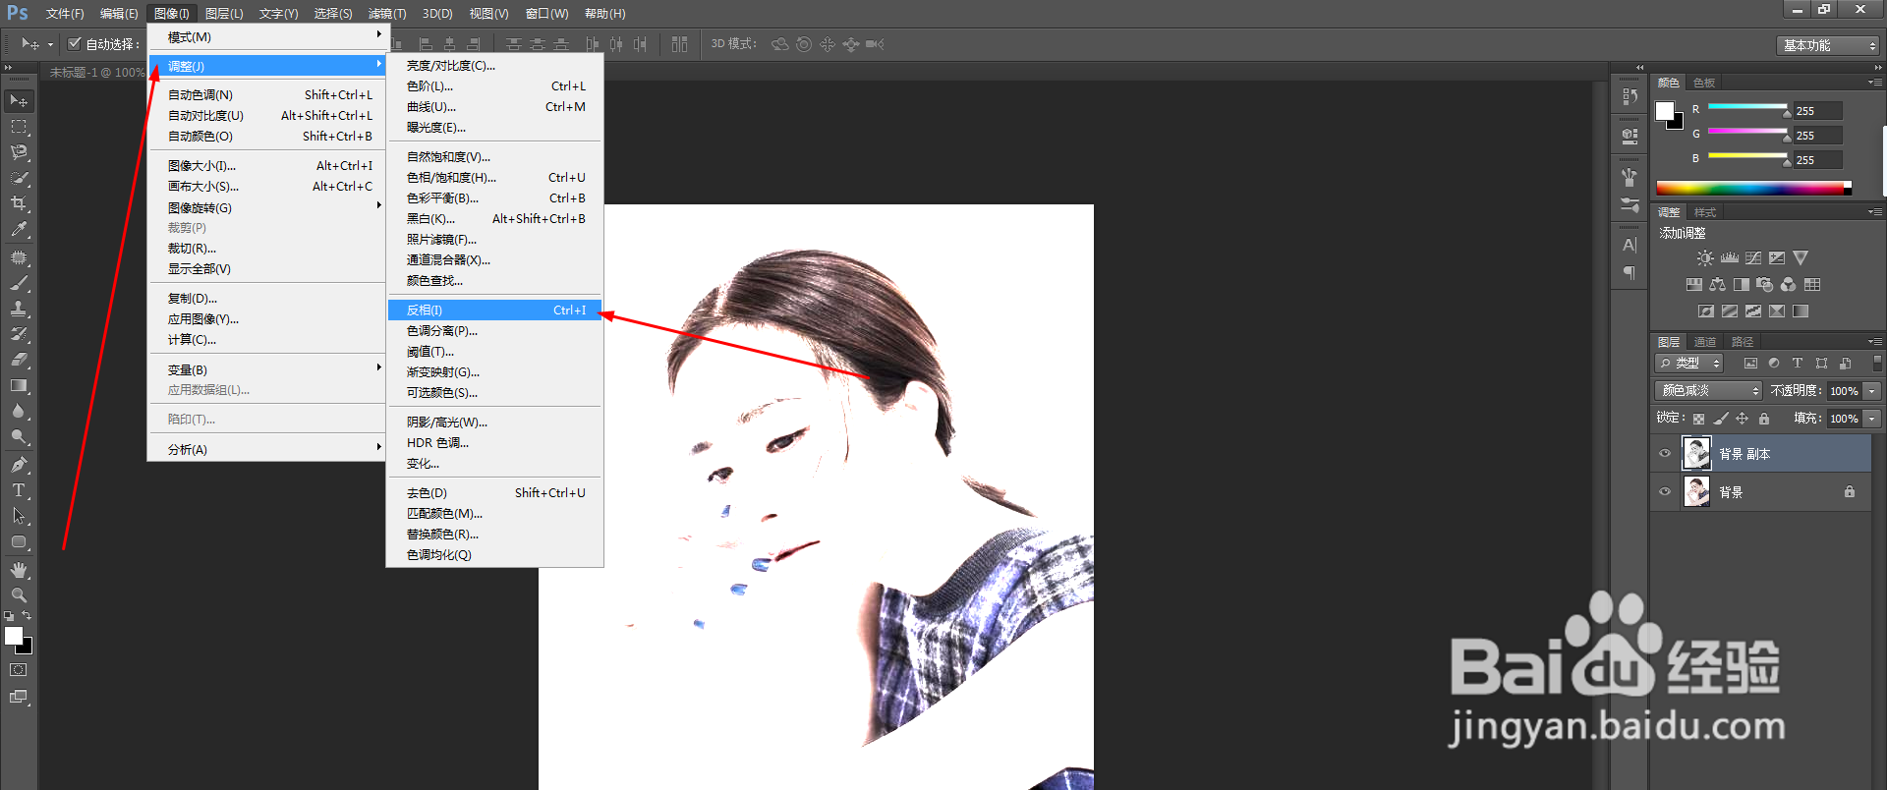Click the foreground color swatch in Color panel

tap(1665, 111)
